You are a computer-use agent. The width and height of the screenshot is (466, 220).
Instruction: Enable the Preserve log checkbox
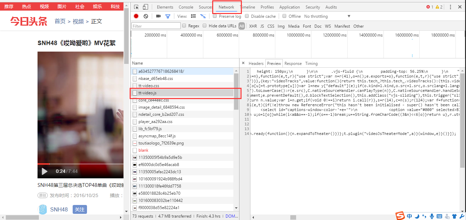click(215, 16)
